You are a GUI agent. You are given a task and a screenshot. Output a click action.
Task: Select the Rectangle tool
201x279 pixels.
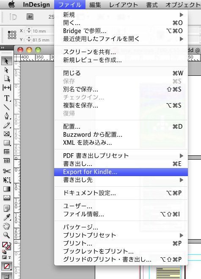coord(7,143)
